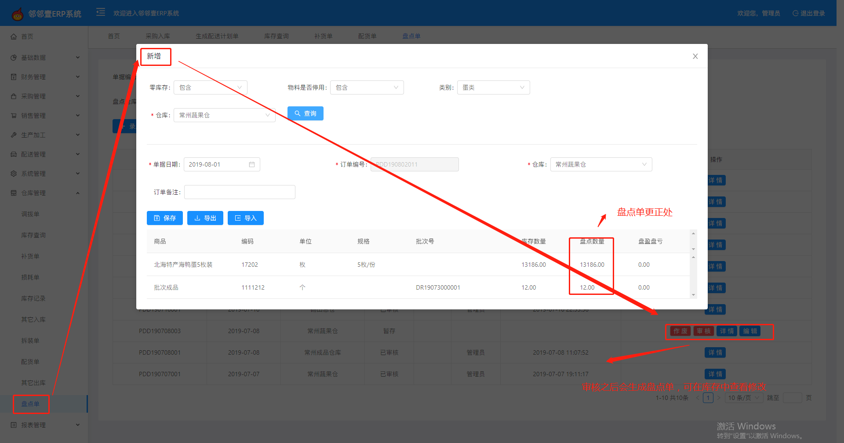Viewport: 844px width, 443px height.
Task: Click page number 1 in pagination
Action: 708,398
